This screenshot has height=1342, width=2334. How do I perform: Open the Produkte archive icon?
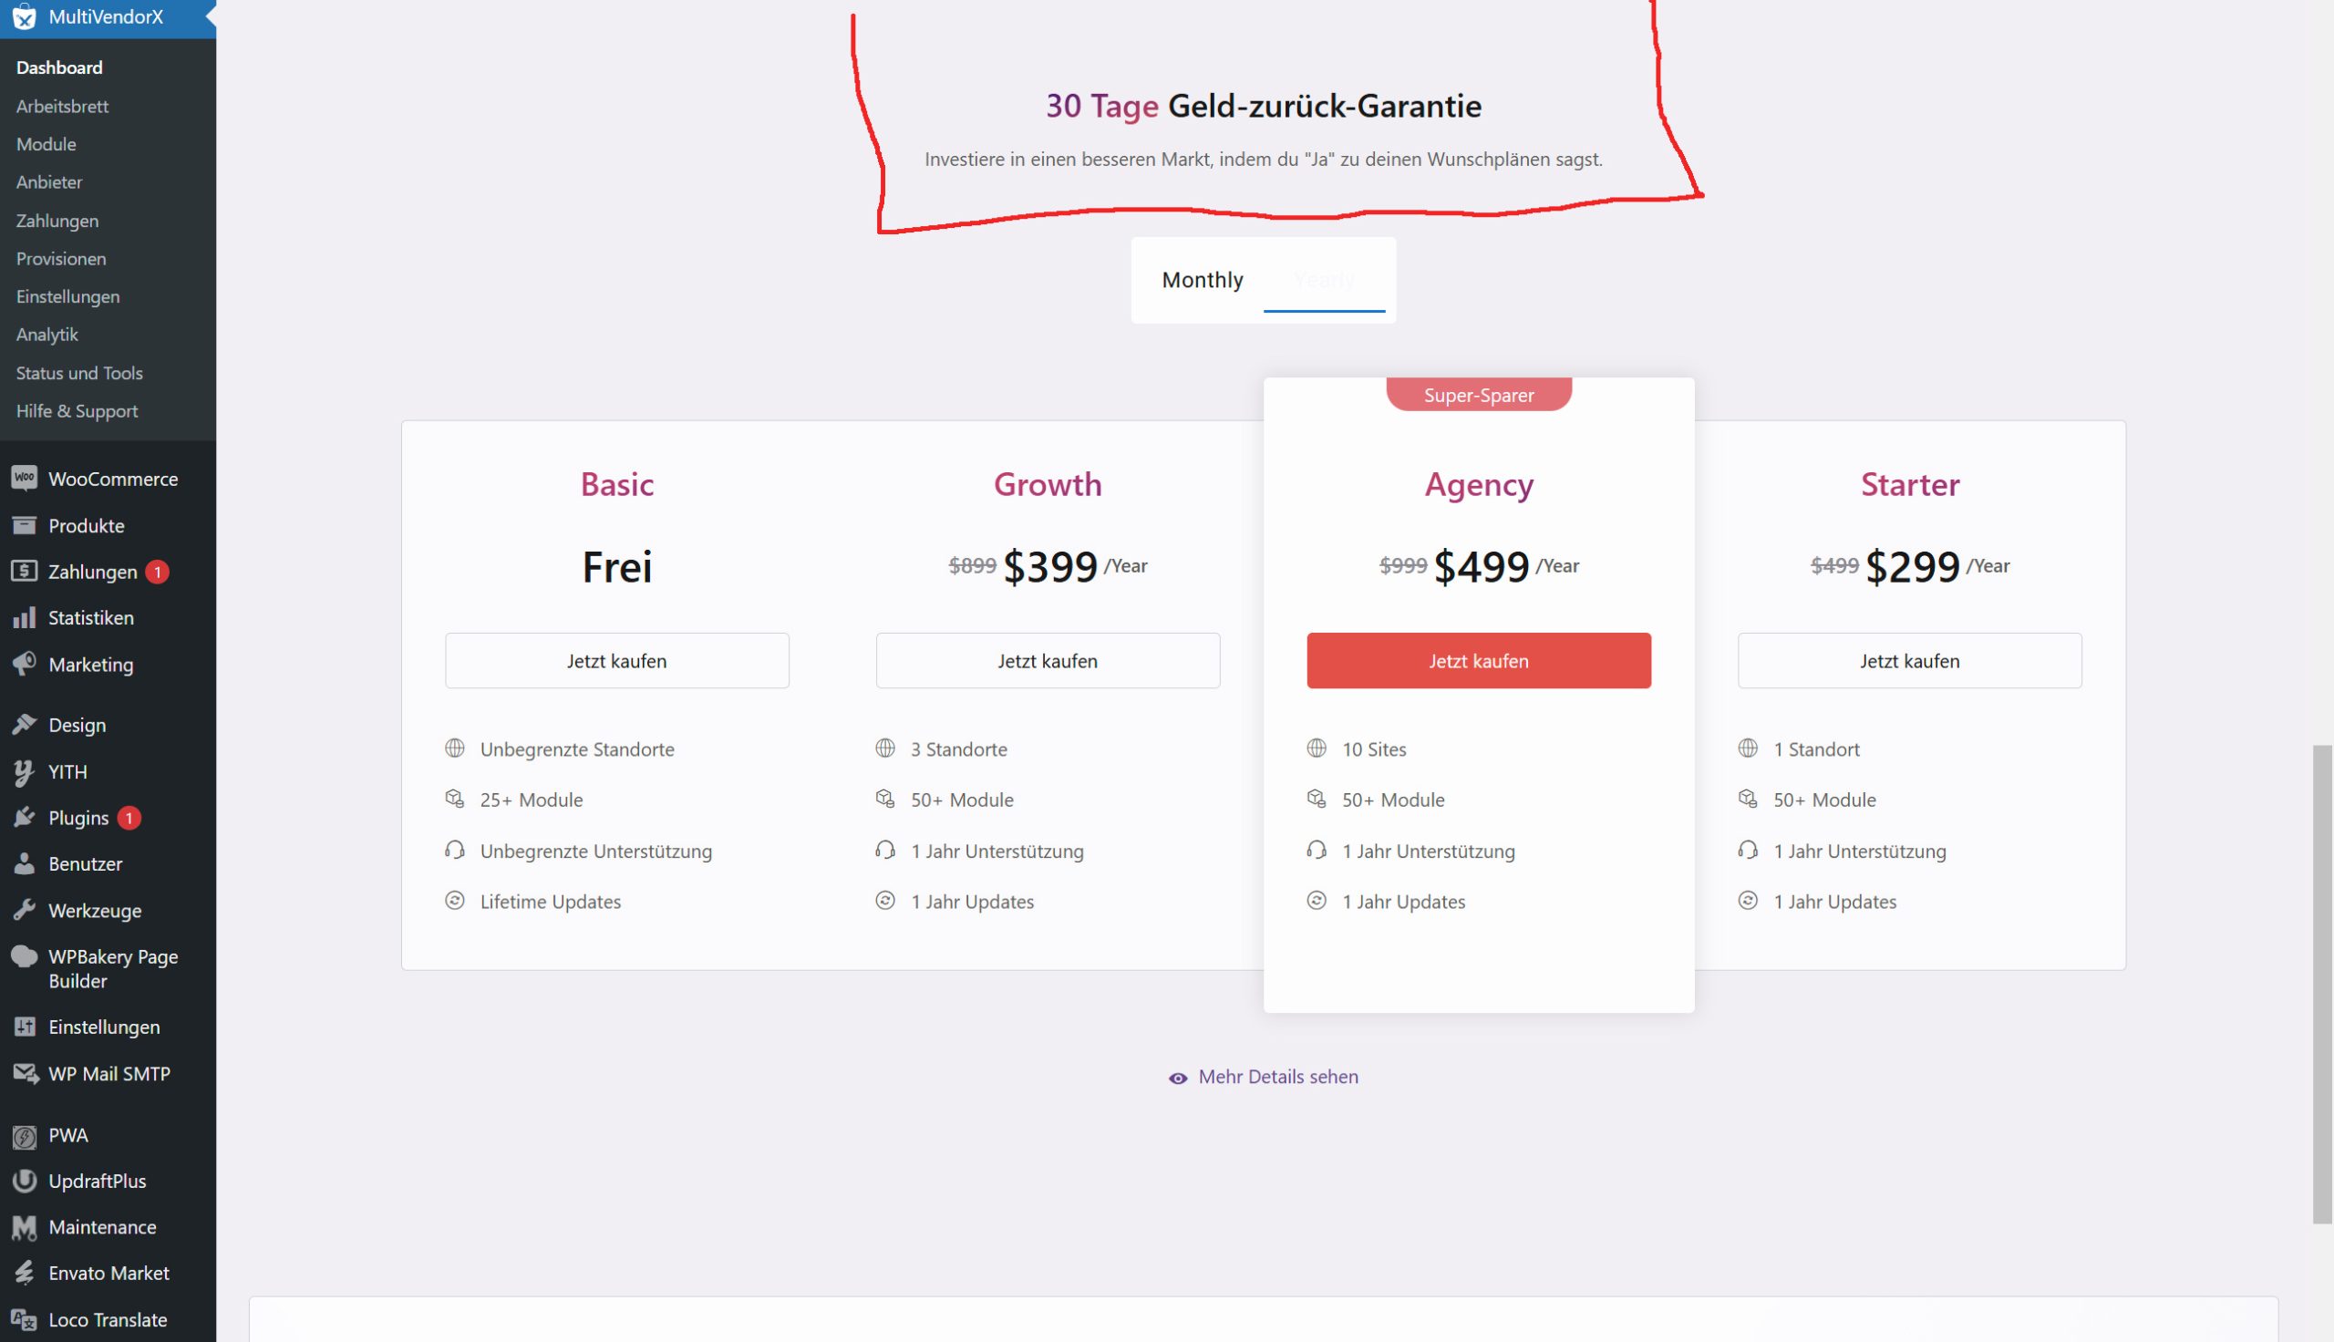24,525
